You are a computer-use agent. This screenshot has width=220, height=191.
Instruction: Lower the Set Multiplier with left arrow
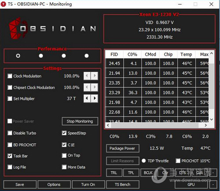click(x=87, y=98)
